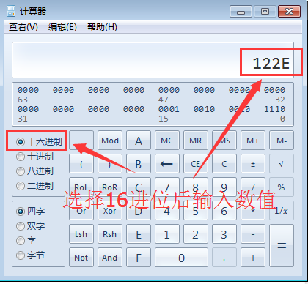
Task: Choose the 字节 Byte size option
Action: tap(31, 255)
